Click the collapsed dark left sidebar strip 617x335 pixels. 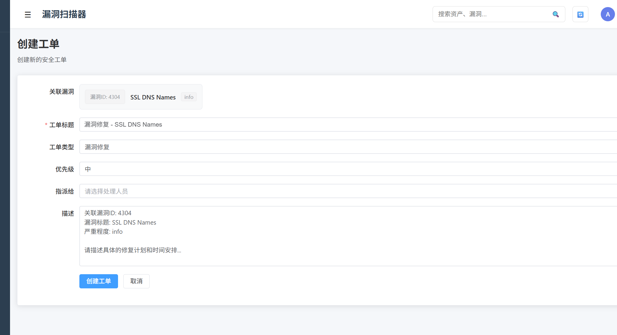point(5,177)
